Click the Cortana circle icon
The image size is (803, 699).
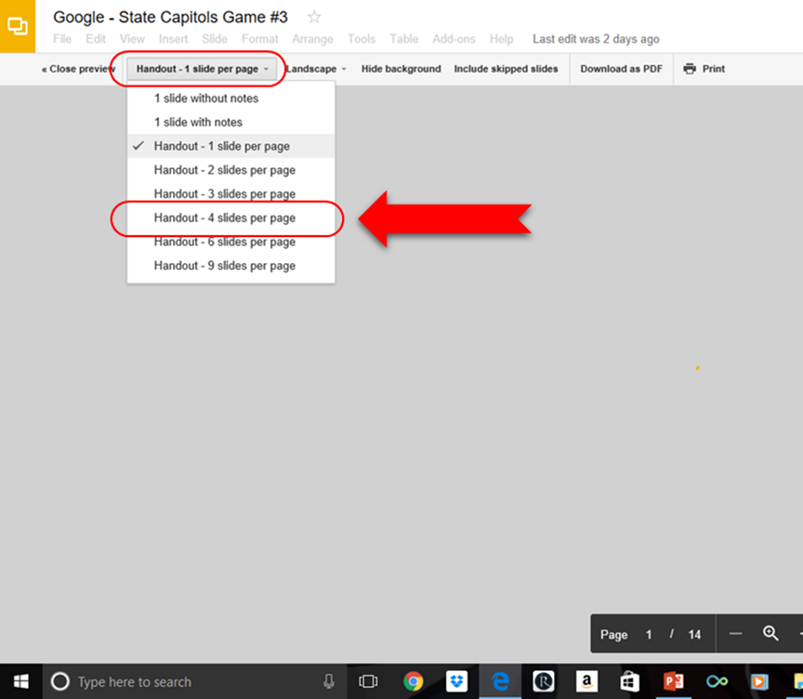pyautogui.click(x=59, y=681)
